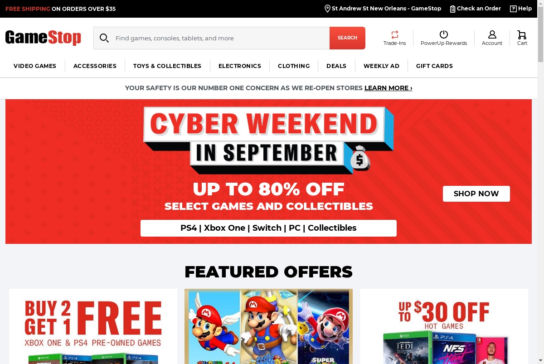Open the Video Games menu
The image size is (544, 364).
coord(35,66)
